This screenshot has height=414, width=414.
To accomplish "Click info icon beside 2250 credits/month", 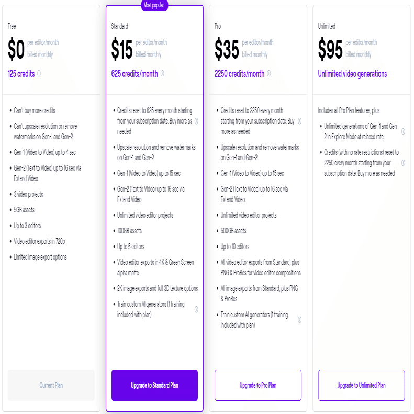I will pyautogui.click(x=269, y=74).
